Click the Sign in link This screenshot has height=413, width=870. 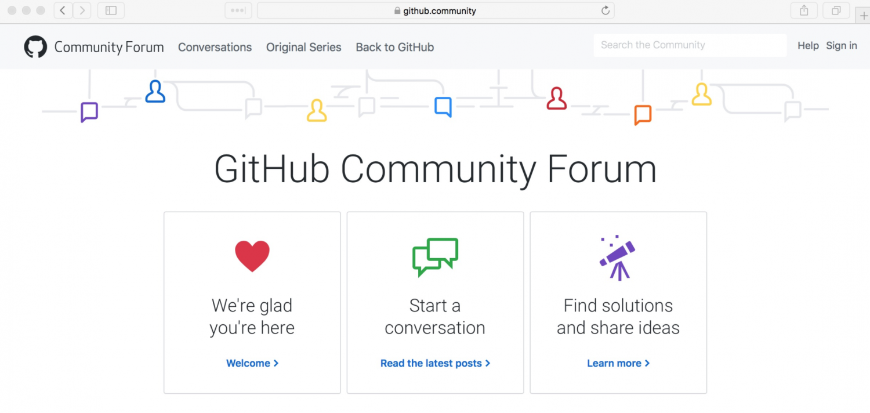pos(842,46)
